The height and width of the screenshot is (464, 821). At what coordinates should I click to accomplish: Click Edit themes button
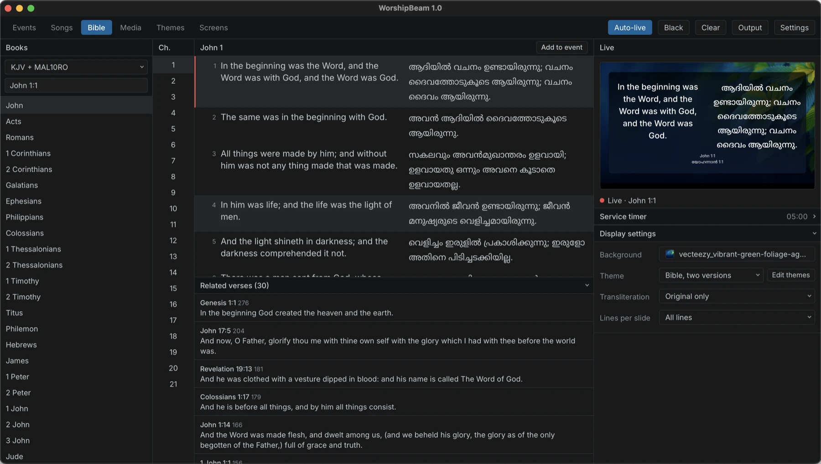pos(790,275)
